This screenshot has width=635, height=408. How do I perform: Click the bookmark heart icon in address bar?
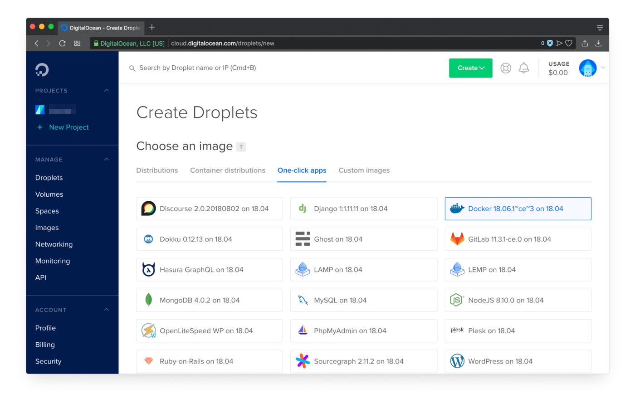pos(569,43)
